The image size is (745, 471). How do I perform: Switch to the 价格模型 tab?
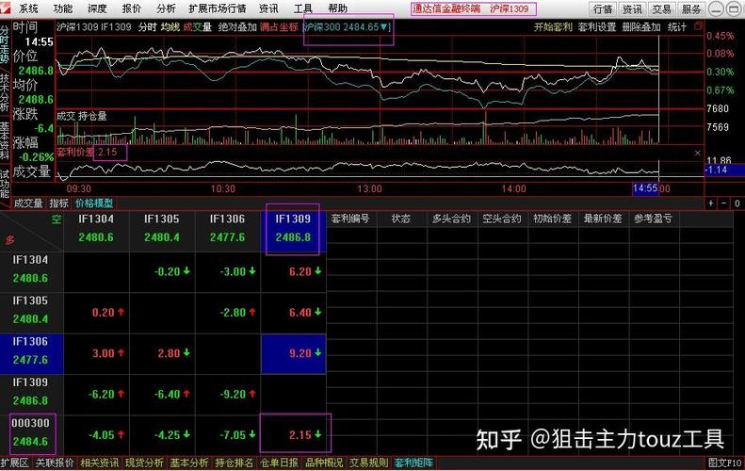[94, 203]
